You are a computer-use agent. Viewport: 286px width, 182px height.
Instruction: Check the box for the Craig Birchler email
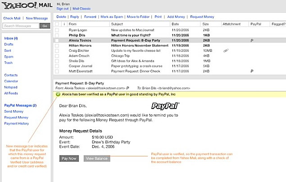[x=57, y=51]
